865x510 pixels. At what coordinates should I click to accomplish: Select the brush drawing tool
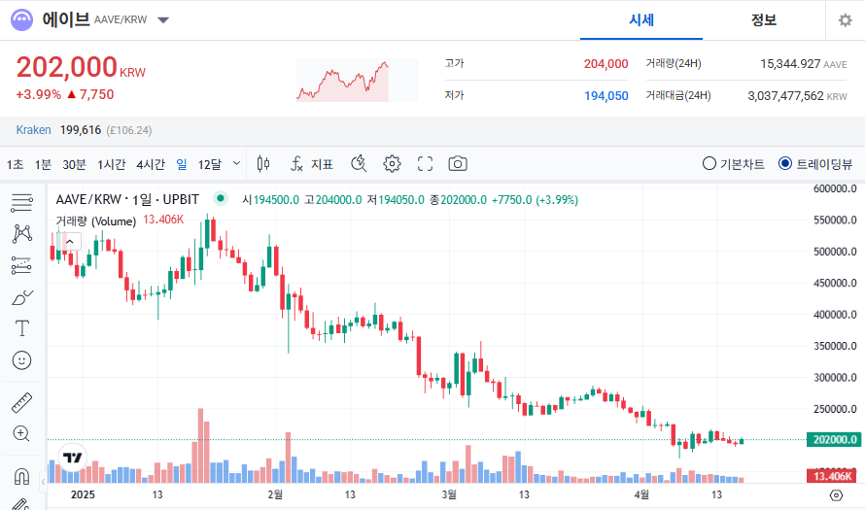tap(22, 297)
